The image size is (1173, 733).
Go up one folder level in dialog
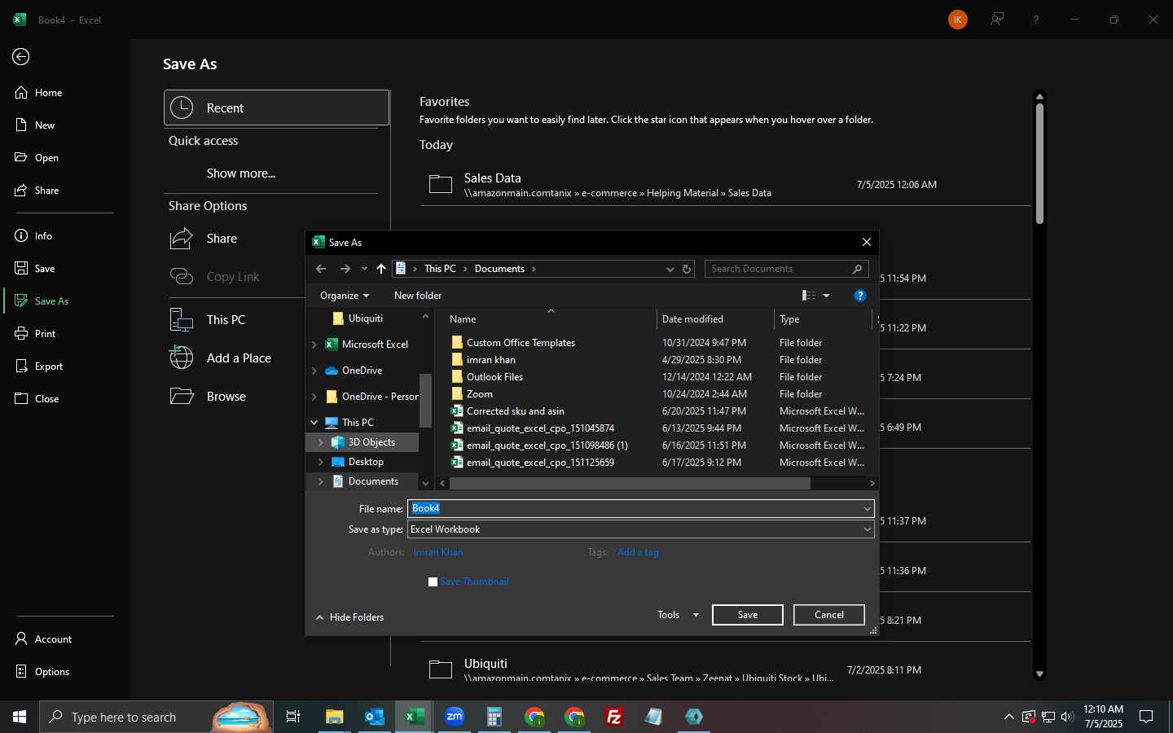[x=381, y=269]
